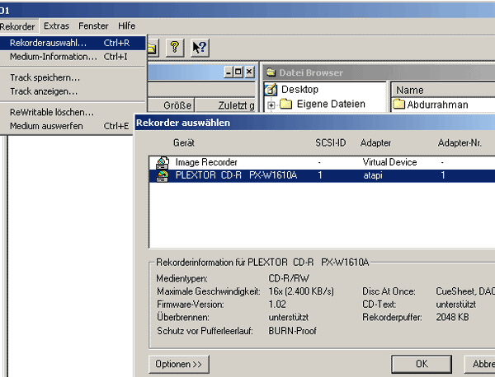Image resolution: width=495 pixels, height=377 pixels.
Task: Expand the Eigene Dateien tree node
Action: 271,105
